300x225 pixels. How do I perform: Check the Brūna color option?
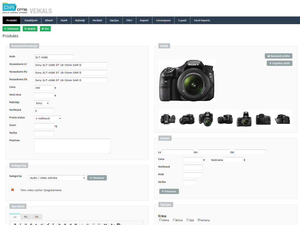pos(174,220)
